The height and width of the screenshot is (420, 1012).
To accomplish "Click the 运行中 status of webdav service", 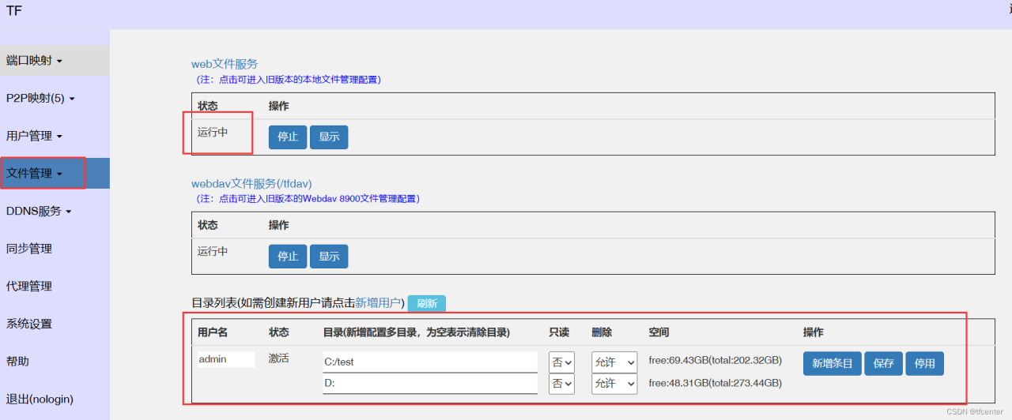I will [x=213, y=252].
